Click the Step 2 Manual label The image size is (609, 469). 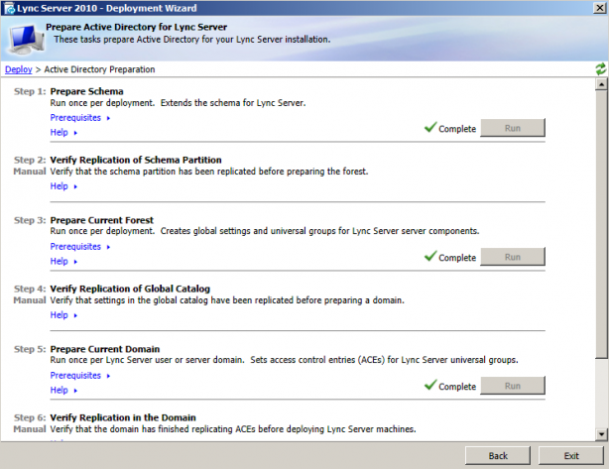[30, 172]
